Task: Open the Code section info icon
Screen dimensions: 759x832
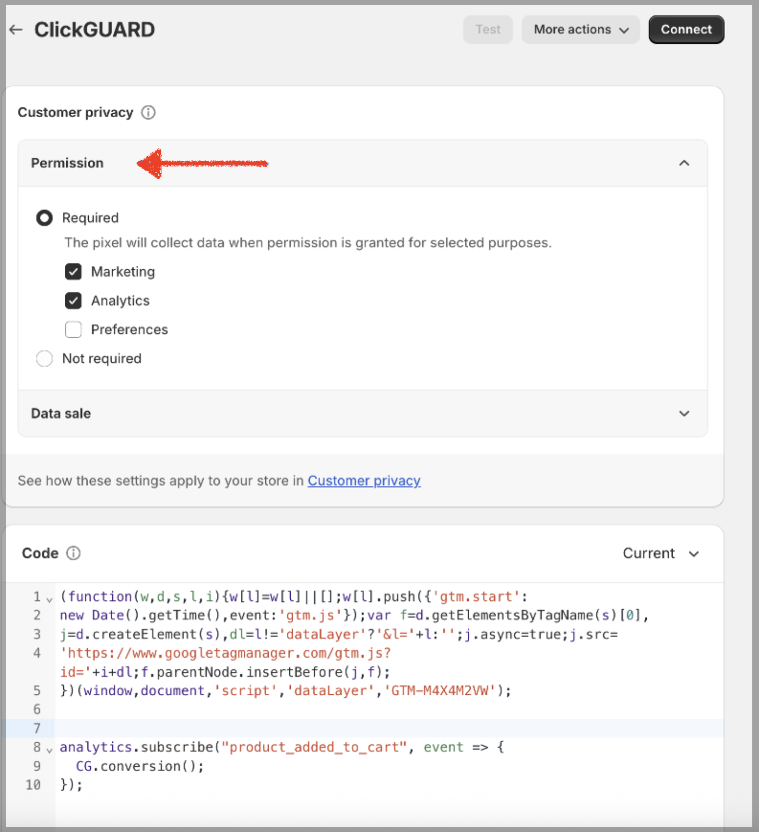Action: (x=73, y=553)
